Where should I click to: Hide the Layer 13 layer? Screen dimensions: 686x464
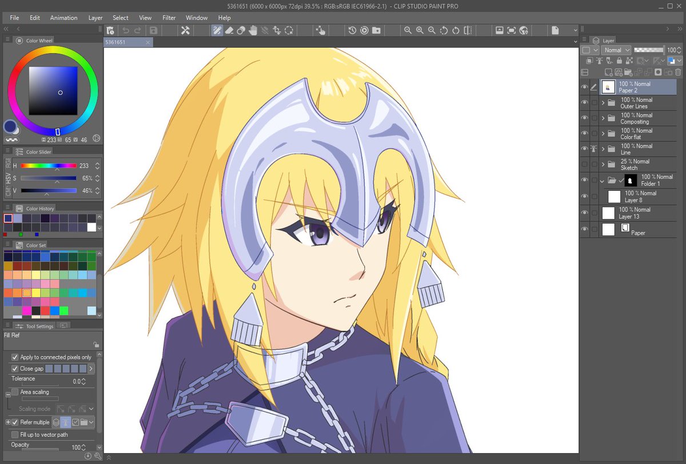pyautogui.click(x=584, y=213)
